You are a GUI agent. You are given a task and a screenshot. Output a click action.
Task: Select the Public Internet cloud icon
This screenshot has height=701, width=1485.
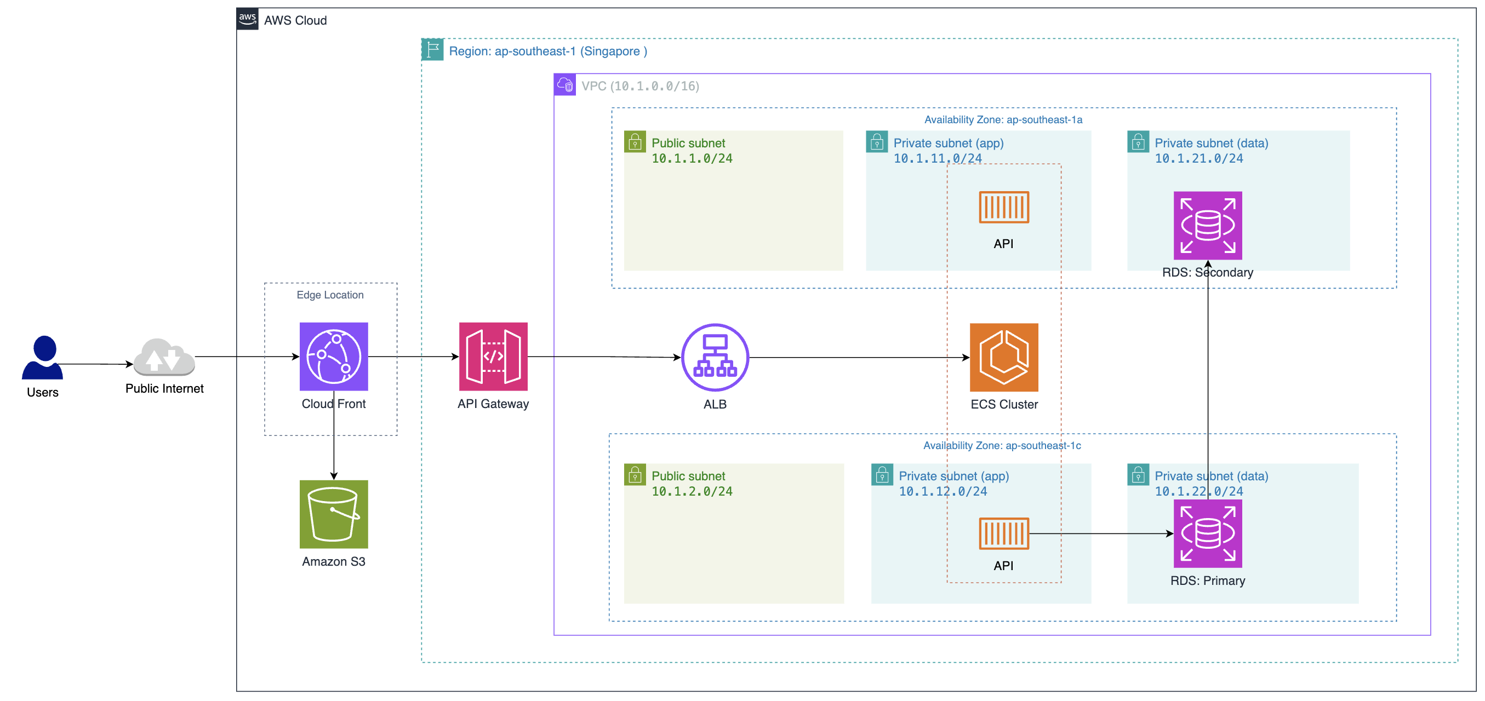tap(164, 357)
